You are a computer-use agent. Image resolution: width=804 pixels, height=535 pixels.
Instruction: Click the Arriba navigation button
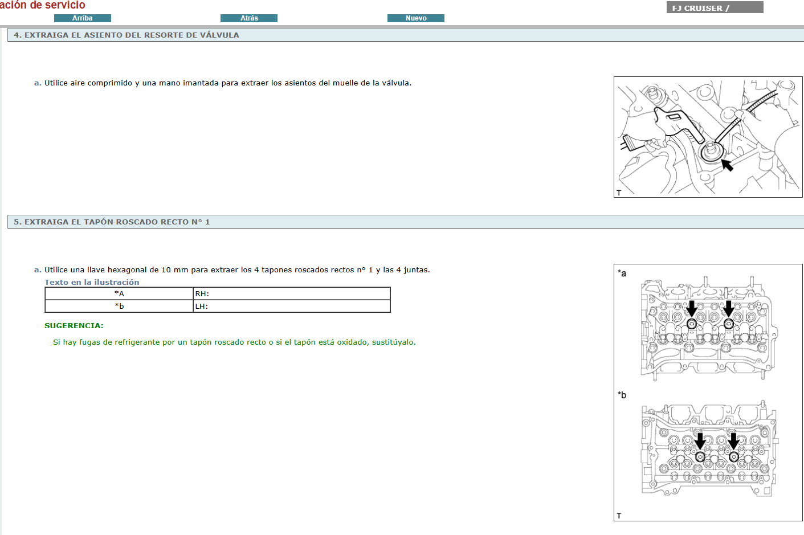click(82, 18)
